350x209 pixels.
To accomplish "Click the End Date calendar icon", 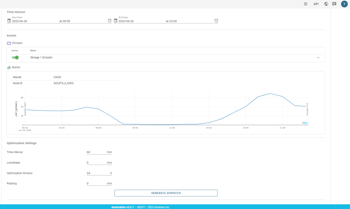I will click(x=116, y=21).
